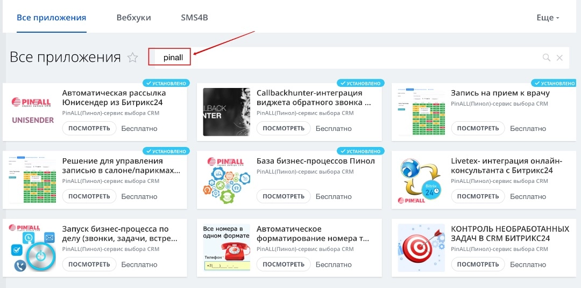Open Автоматическое форматирование номера title link
581x288 pixels.
[x=313, y=234]
